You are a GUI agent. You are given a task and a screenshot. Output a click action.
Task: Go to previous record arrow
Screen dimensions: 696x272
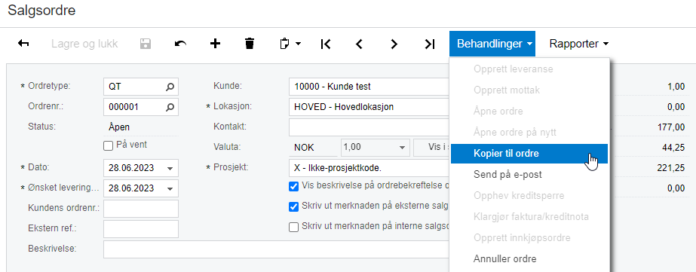pos(360,44)
